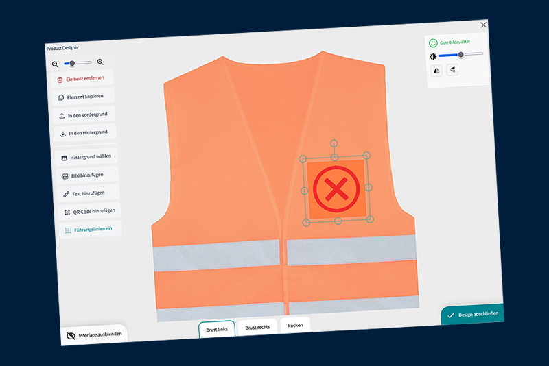549x366 pixels.
Task: Finish with the Design abschließen button
Action: click(474, 315)
